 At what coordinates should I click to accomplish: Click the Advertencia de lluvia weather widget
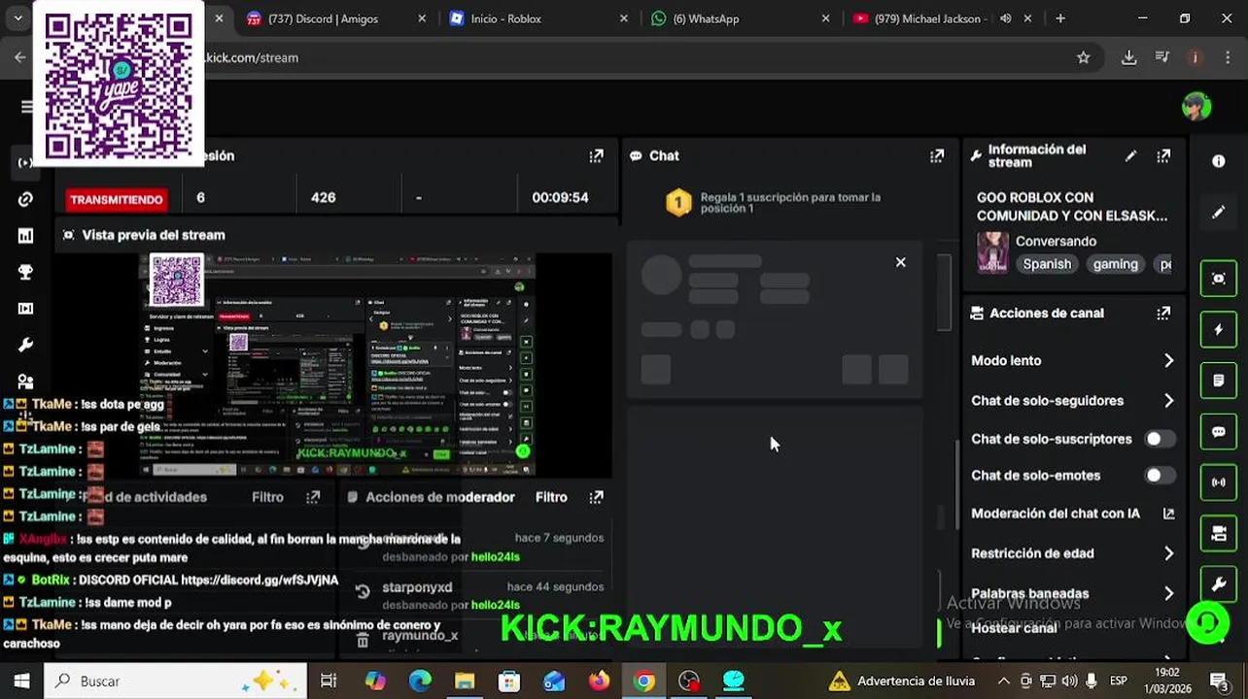pyautogui.click(x=901, y=682)
